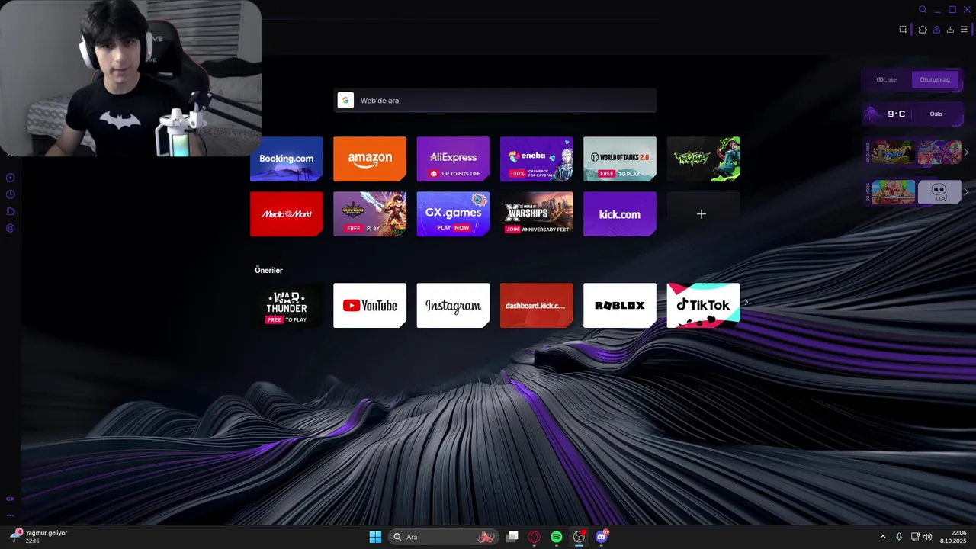Screen dimensions: 976x549
Task: Open the YouTube suggestion tile
Action: click(x=370, y=305)
